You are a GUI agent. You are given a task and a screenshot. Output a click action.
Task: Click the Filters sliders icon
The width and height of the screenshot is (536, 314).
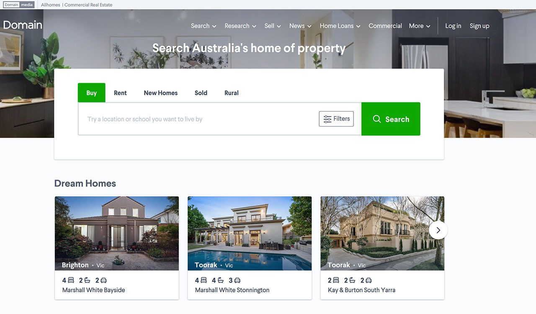[x=327, y=119]
